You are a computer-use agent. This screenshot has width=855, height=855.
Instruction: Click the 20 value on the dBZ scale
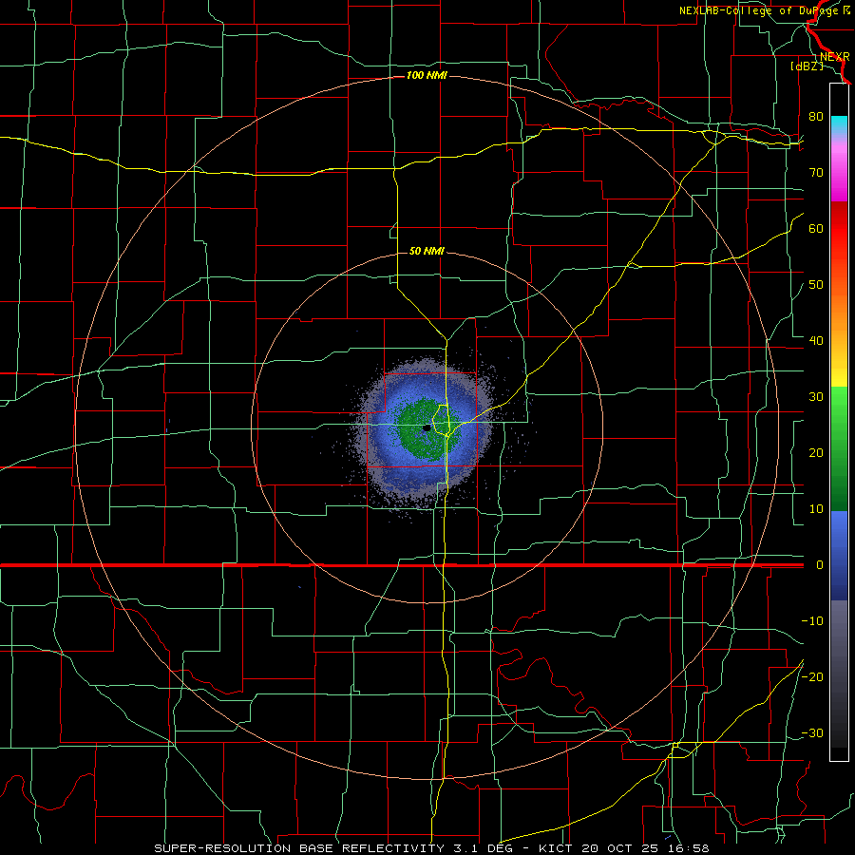[816, 453]
